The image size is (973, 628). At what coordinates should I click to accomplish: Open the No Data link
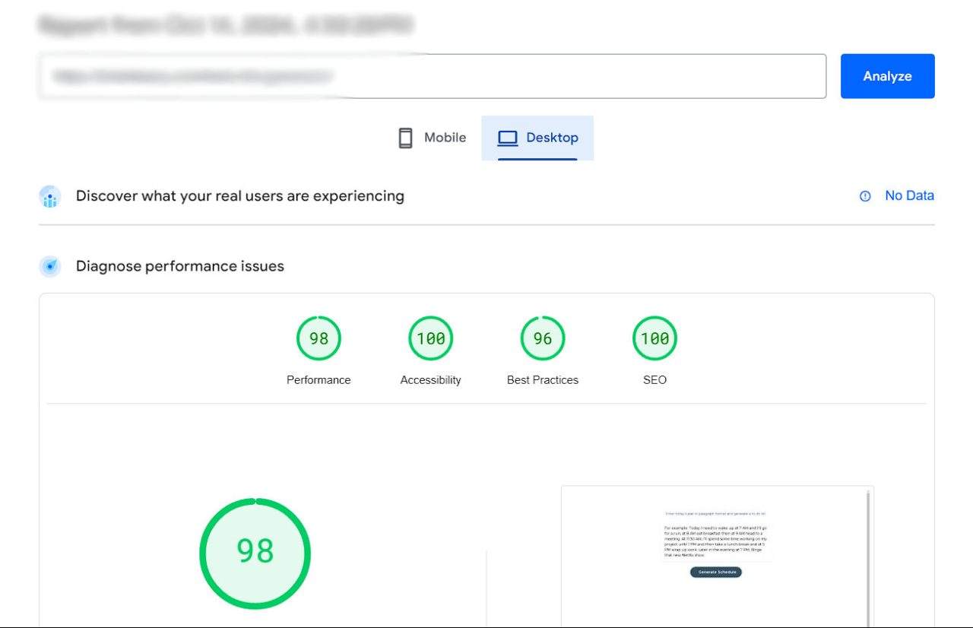[909, 195]
